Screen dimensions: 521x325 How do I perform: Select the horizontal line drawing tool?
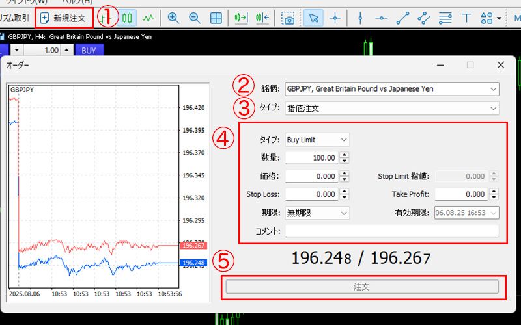click(x=381, y=18)
